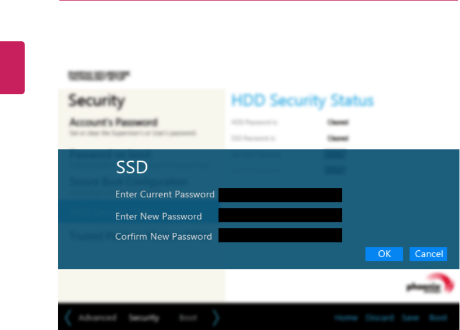The width and height of the screenshot is (460, 330).
Task: Click Discard in the bottom bar
Action: tap(378, 318)
